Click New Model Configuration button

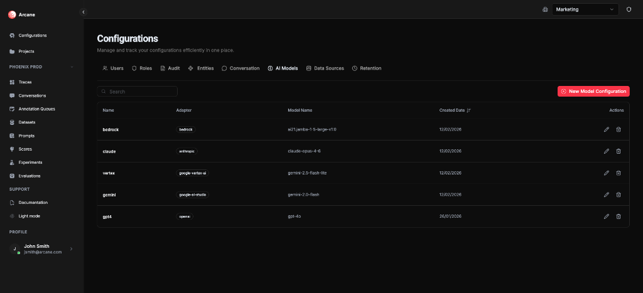coord(593,92)
